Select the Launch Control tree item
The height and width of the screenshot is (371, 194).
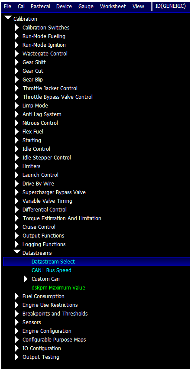40,175
